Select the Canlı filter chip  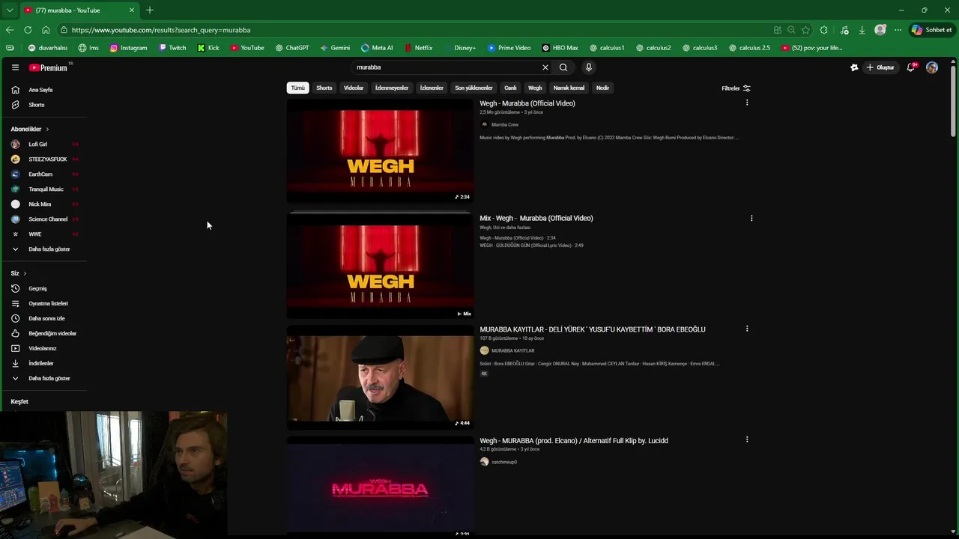(510, 88)
